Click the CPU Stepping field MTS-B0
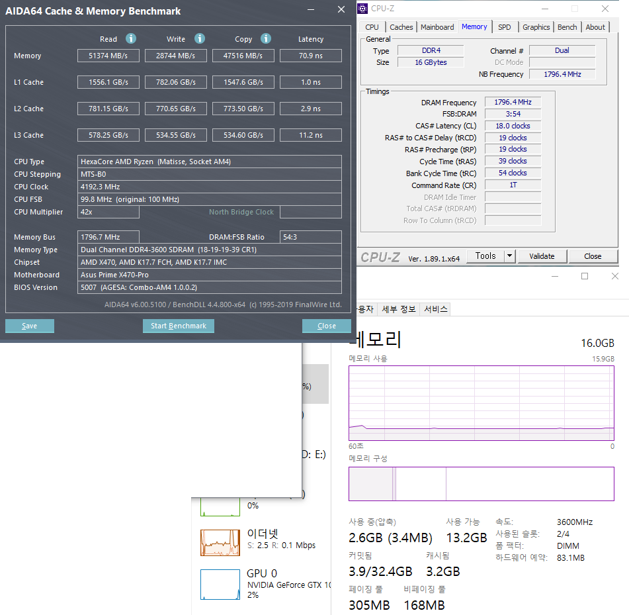This screenshot has height=615, width=629. [x=210, y=174]
